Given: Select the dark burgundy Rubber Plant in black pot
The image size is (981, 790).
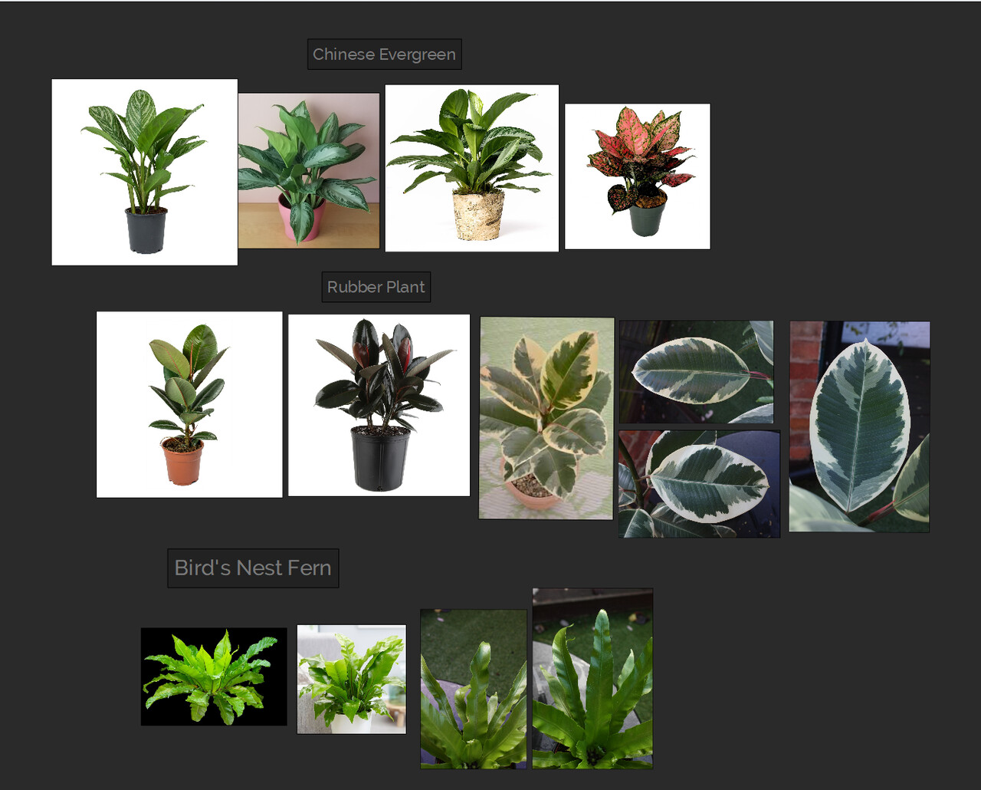Looking at the screenshot, I should click(379, 405).
